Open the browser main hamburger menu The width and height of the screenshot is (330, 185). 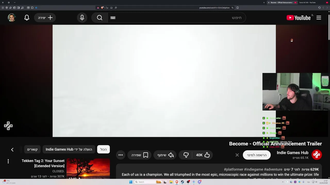3,8
